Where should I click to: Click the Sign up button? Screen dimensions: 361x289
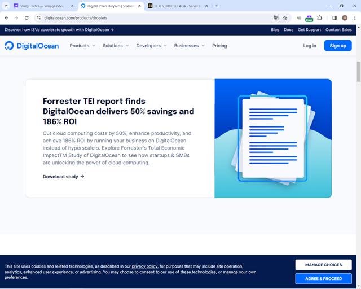[x=338, y=46]
